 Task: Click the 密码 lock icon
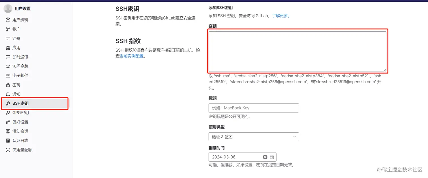[8, 85]
